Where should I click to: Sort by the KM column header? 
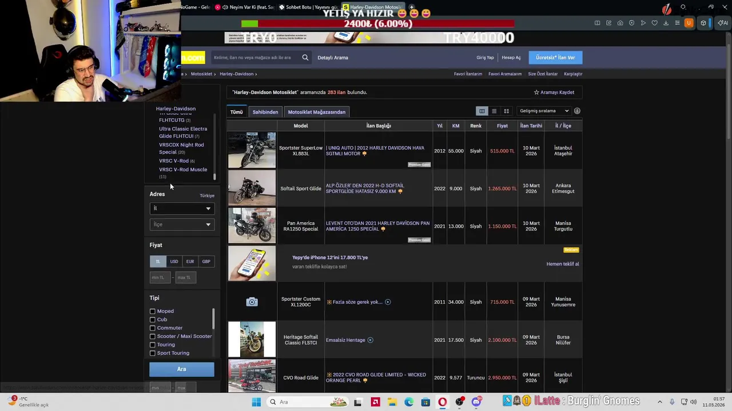coord(456,126)
